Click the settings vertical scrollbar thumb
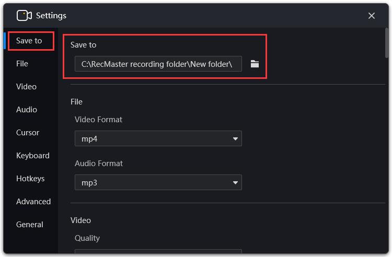Image resolution: width=392 pixels, height=257 pixels. [386, 42]
